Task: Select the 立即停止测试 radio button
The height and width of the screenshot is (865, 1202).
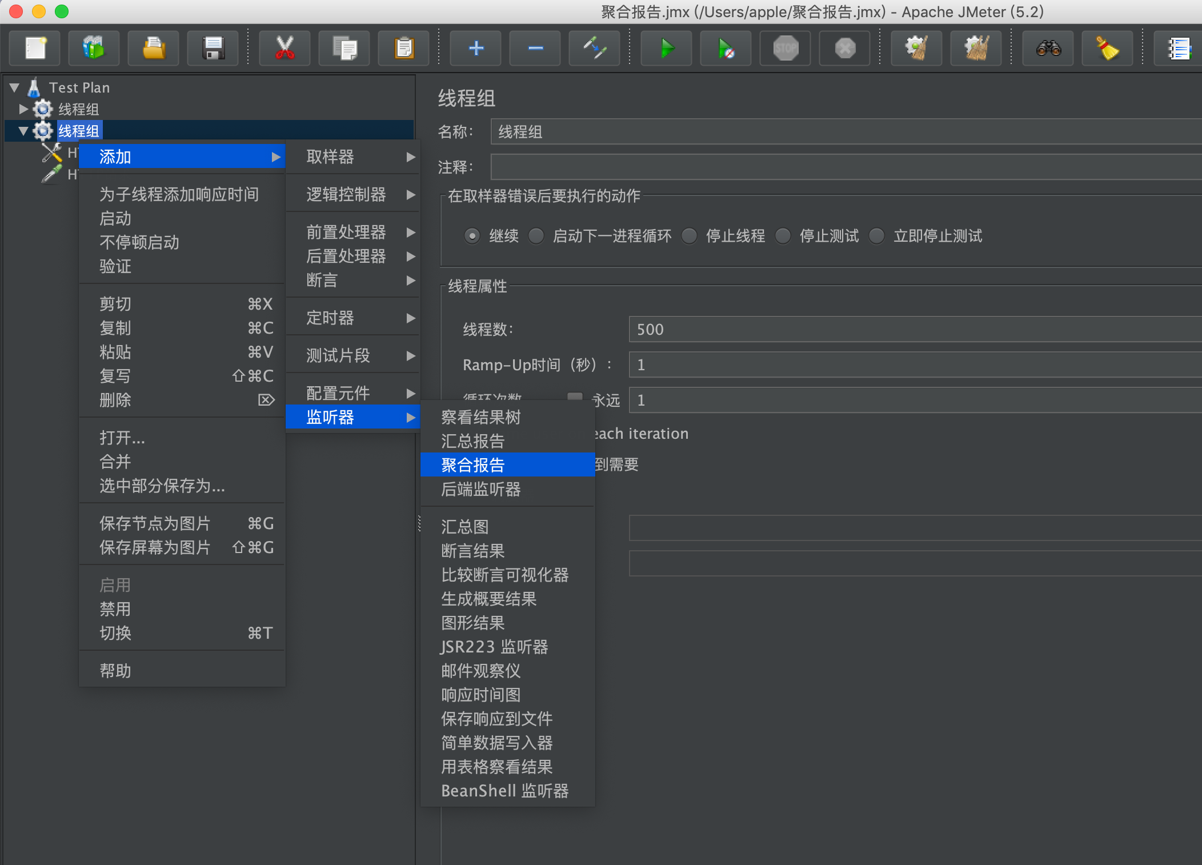Action: pyautogui.click(x=876, y=236)
